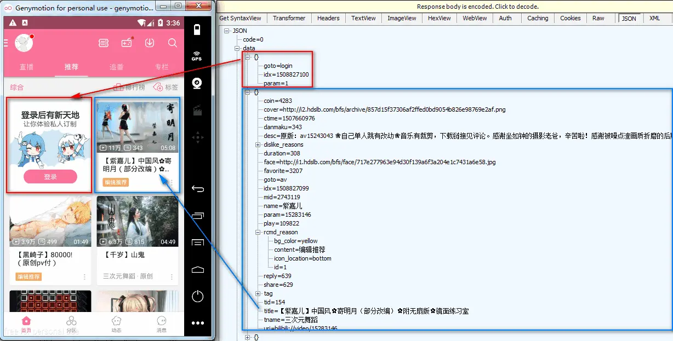Select the goto=login tree row
The width and height of the screenshot is (673, 341).
278,66
